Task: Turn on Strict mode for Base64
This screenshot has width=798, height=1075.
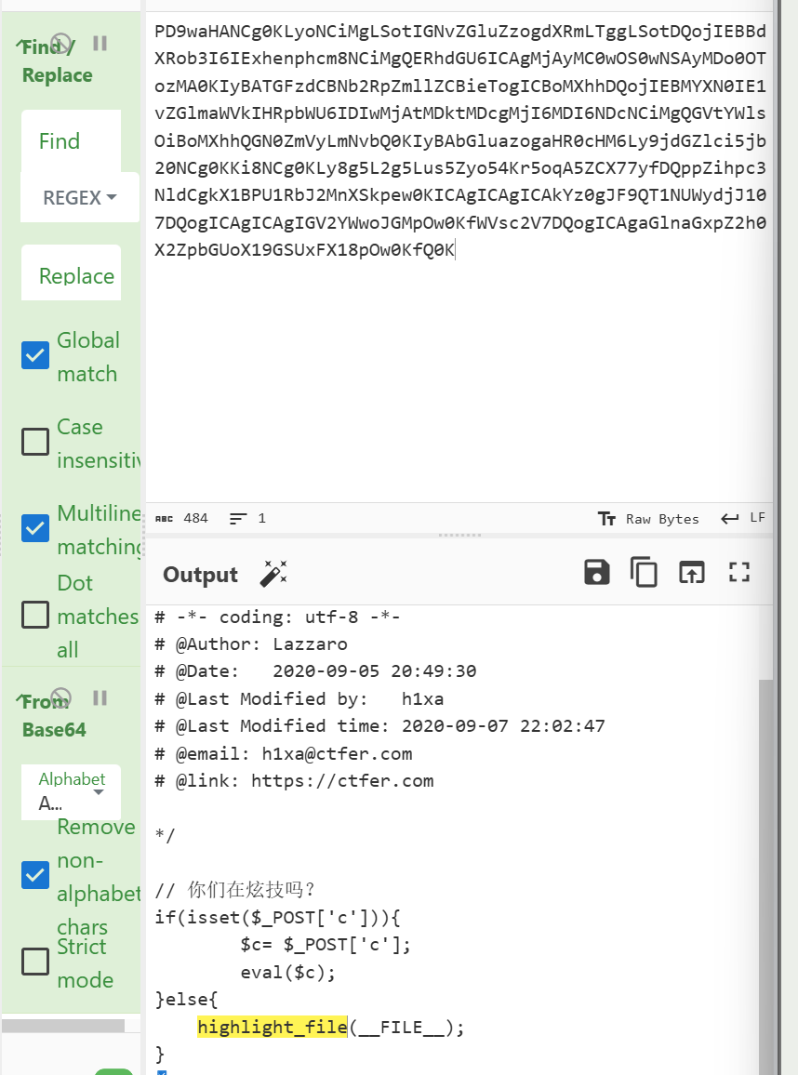Action: (x=35, y=962)
